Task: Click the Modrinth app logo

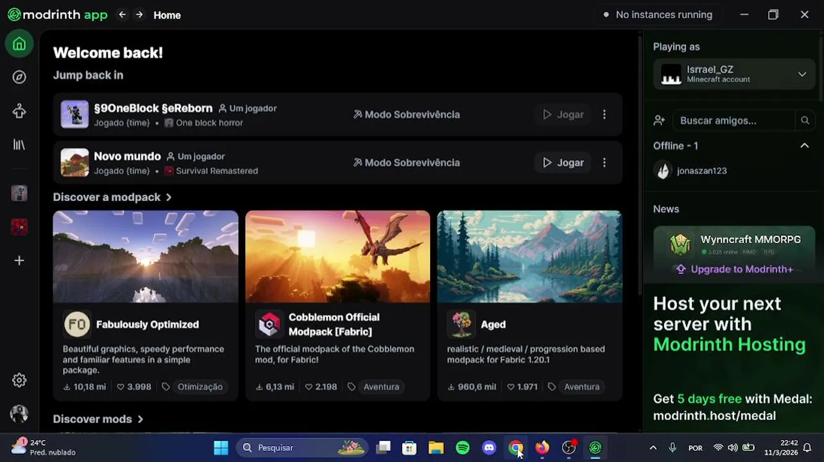Action: pyautogui.click(x=57, y=15)
